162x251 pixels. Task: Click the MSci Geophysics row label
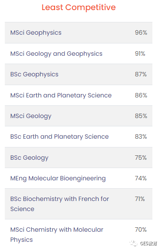click(x=36, y=32)
